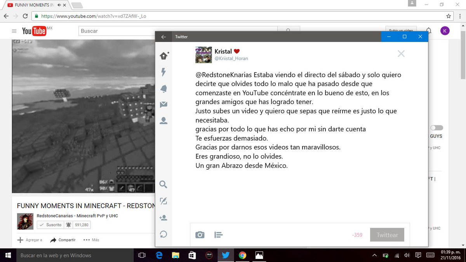The width and height of the screenshot is (466, 262).
Task: Open Windows Store from taskbar
Action: pos(192,255)
